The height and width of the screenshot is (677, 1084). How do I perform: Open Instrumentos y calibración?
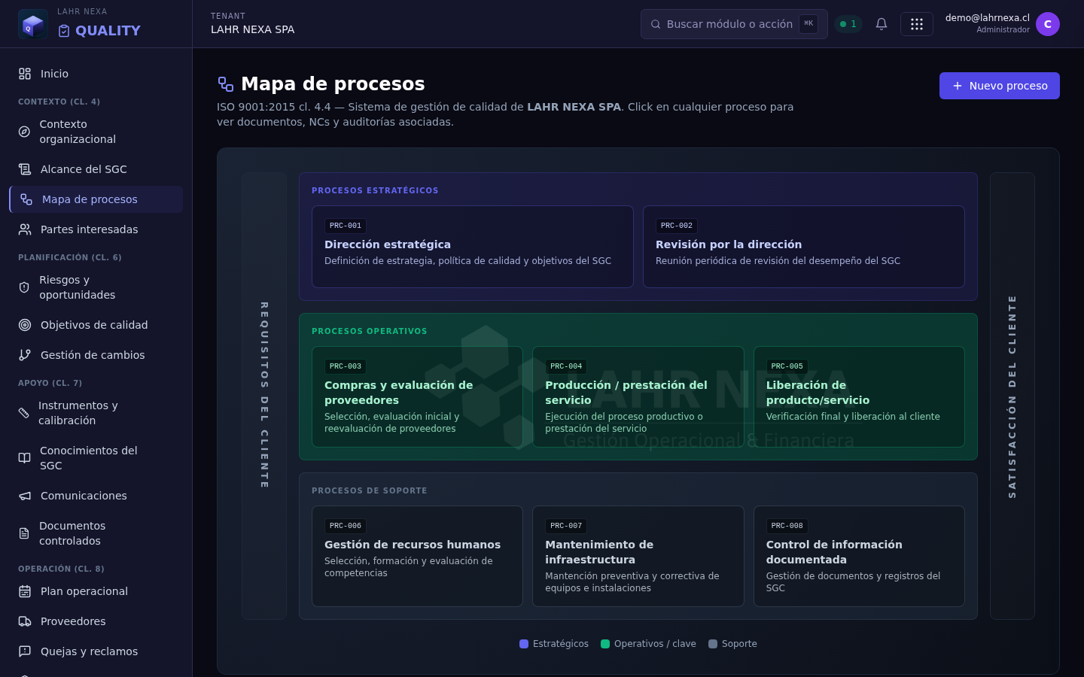[96, 413]
